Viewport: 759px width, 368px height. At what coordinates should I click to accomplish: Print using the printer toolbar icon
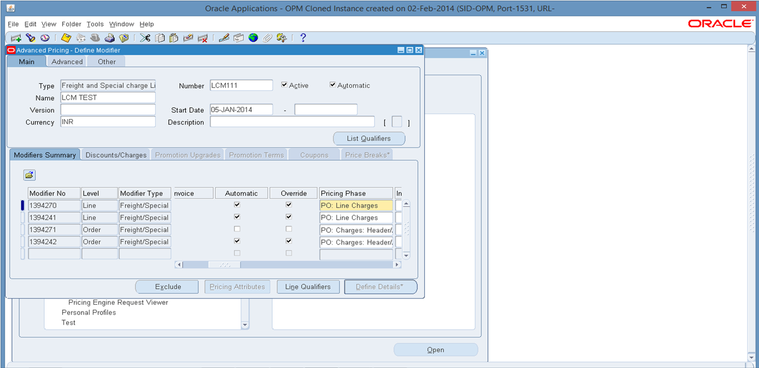(x=109, y=38)
